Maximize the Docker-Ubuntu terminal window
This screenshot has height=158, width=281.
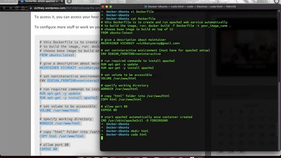111,7
